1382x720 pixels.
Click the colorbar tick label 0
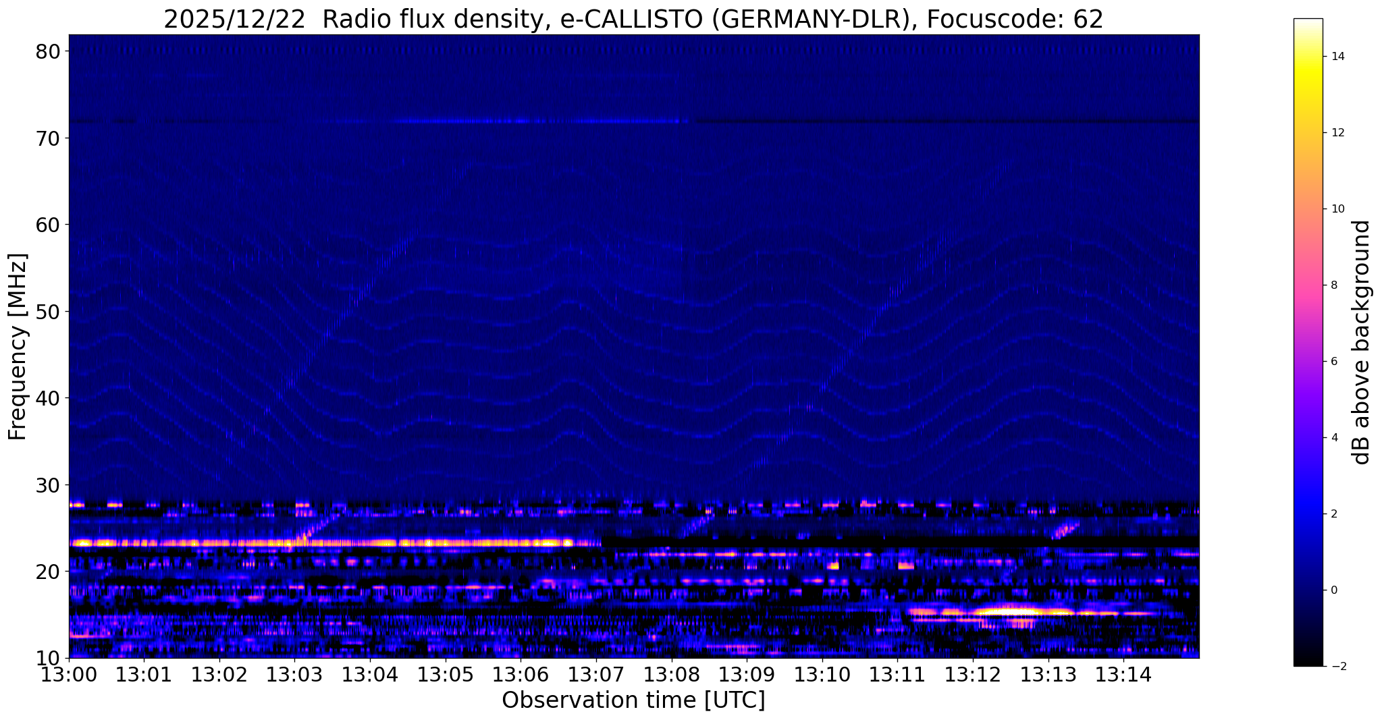click(x=1333, y=590)
